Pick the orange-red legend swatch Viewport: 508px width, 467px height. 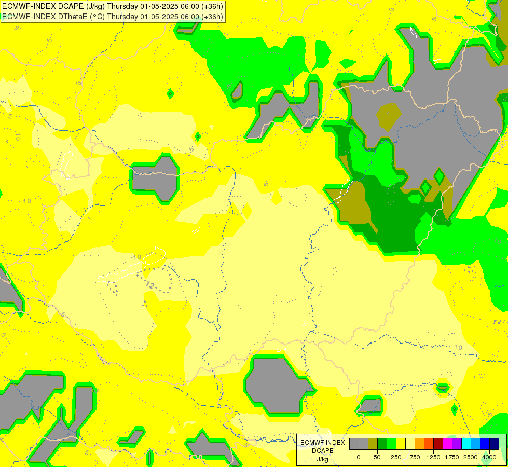click(x=429, y=444)
